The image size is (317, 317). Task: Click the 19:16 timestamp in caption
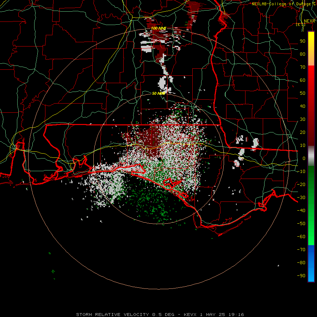click(x=236, y=315)
